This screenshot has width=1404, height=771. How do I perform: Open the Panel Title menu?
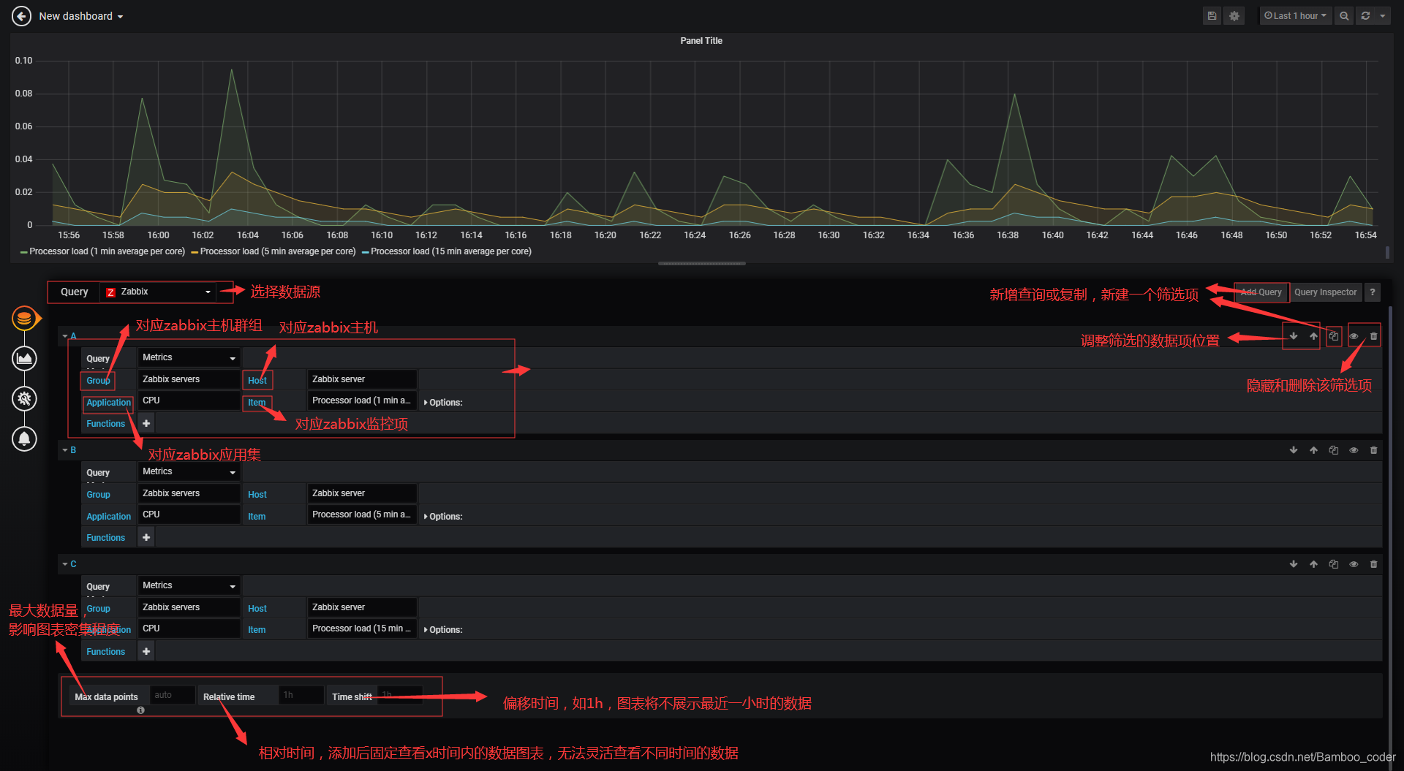click(x=701, y=41)
